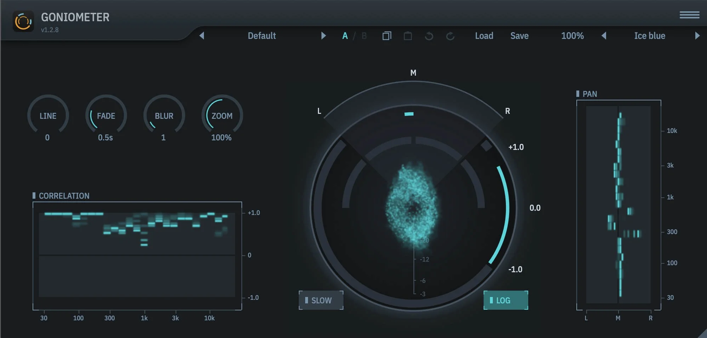Click the copy preset icon
This screenshot has height=338, width=707.
(387, 36)
